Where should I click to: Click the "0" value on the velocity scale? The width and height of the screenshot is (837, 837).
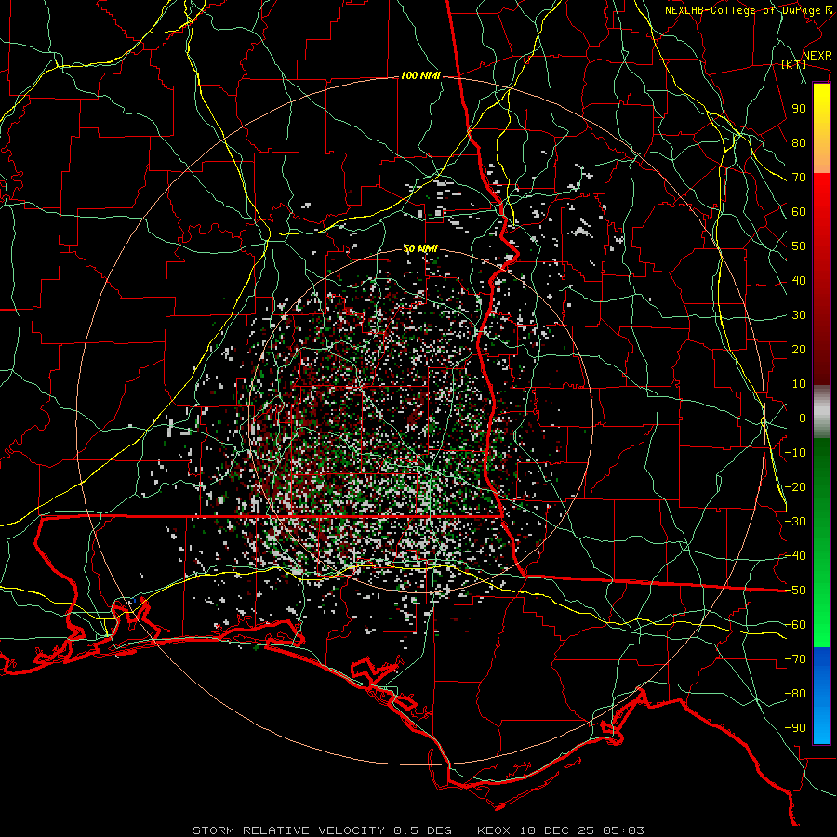pyautogui.click(x=803, y=418)
